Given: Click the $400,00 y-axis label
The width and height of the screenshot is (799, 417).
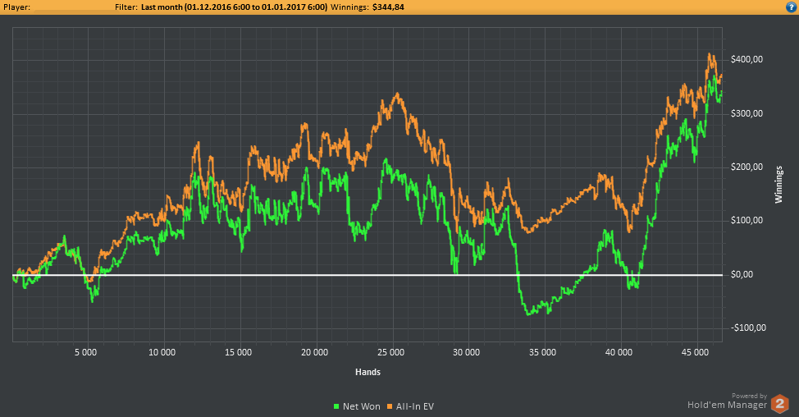Looking at the screenshot, I should [746, 59].
